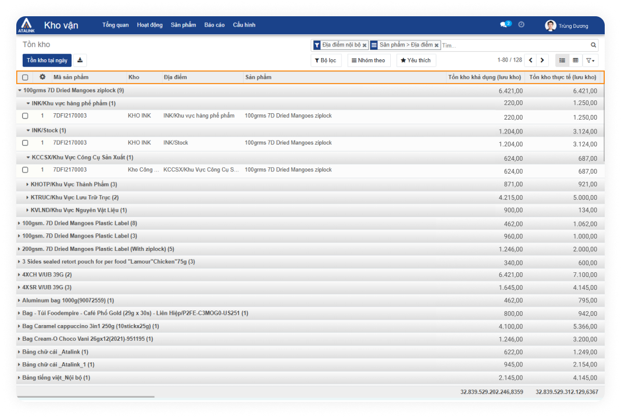Switch to list view
This screenshot has width=621, height=418.
point(562,60)
